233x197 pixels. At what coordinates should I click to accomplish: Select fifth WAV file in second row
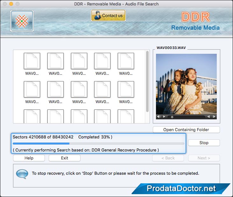(x=126, y=92)
